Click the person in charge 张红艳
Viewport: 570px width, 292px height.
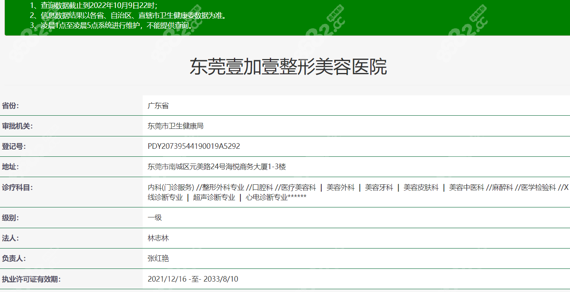[158, 258]
